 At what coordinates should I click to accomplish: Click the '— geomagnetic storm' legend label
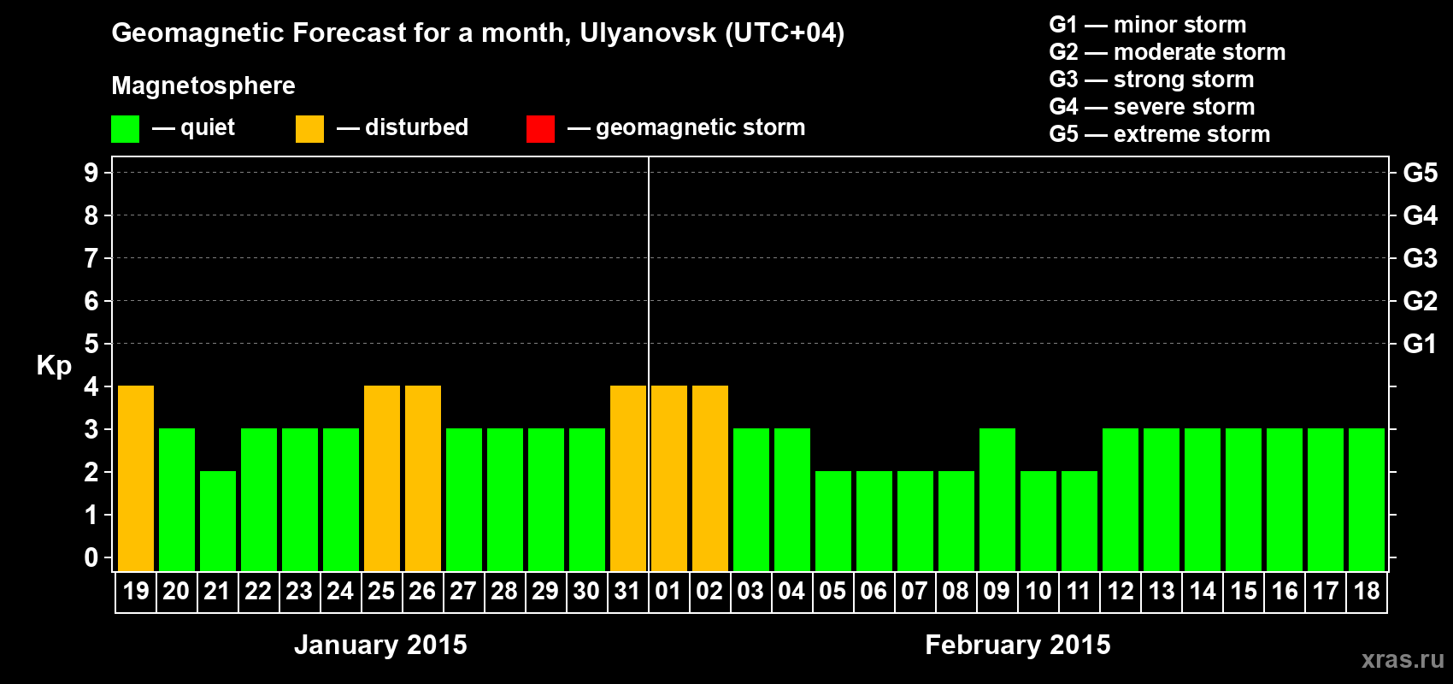[x=686, y=127]
